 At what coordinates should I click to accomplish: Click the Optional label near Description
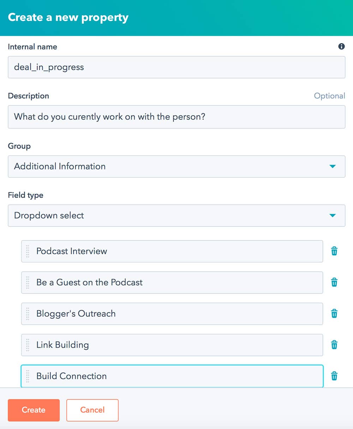pos(330,96)
